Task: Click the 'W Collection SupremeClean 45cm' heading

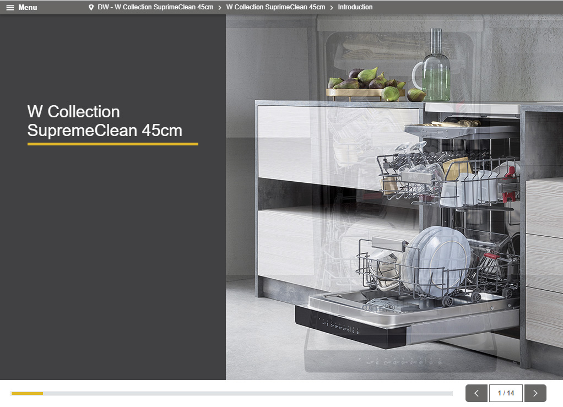Action: 105,121
